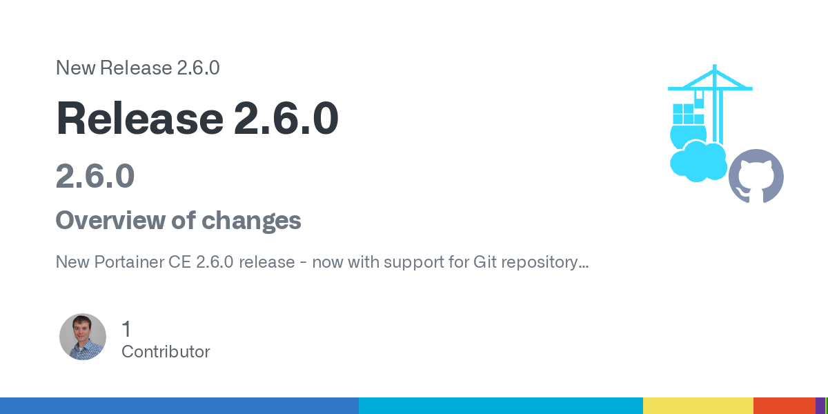Image resolution: width=828 pixels, height=414 pixels.
Task: Click the blue cloud in Portainer logo
Action: tap(698, 161)
